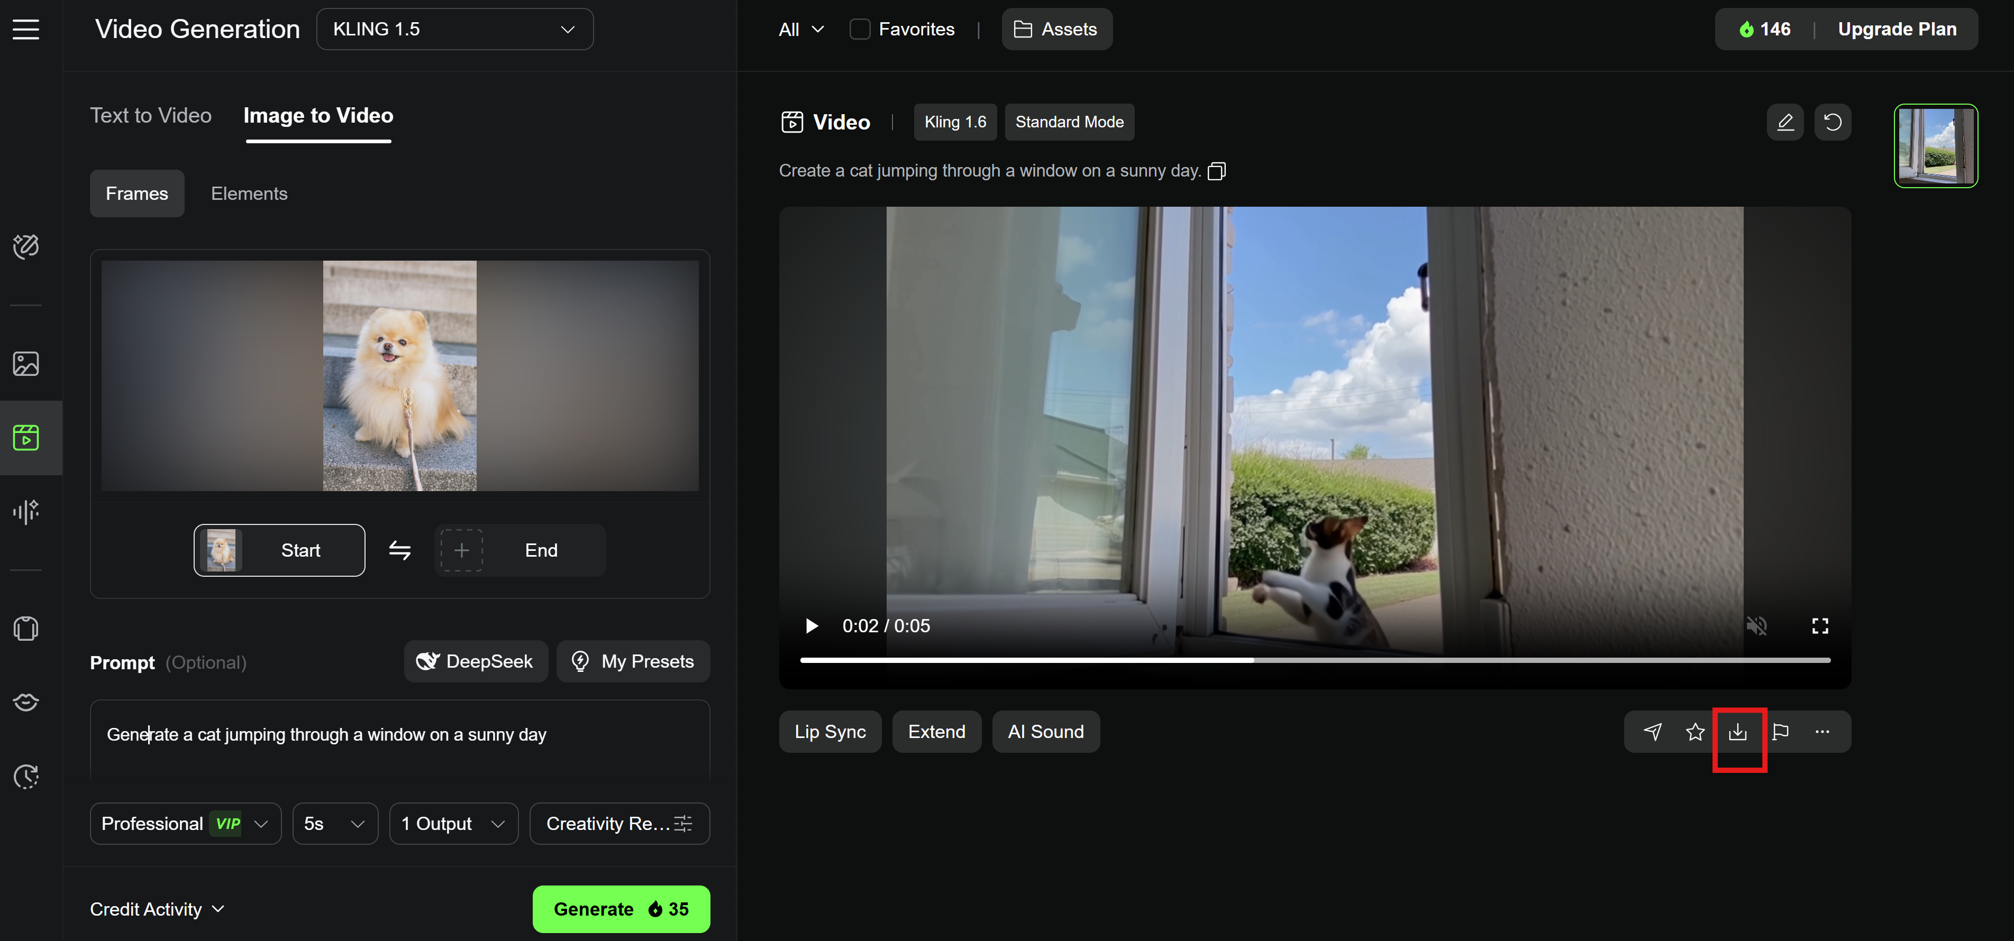
Task: Copy the video prompt text
Action: point(1217,171)
